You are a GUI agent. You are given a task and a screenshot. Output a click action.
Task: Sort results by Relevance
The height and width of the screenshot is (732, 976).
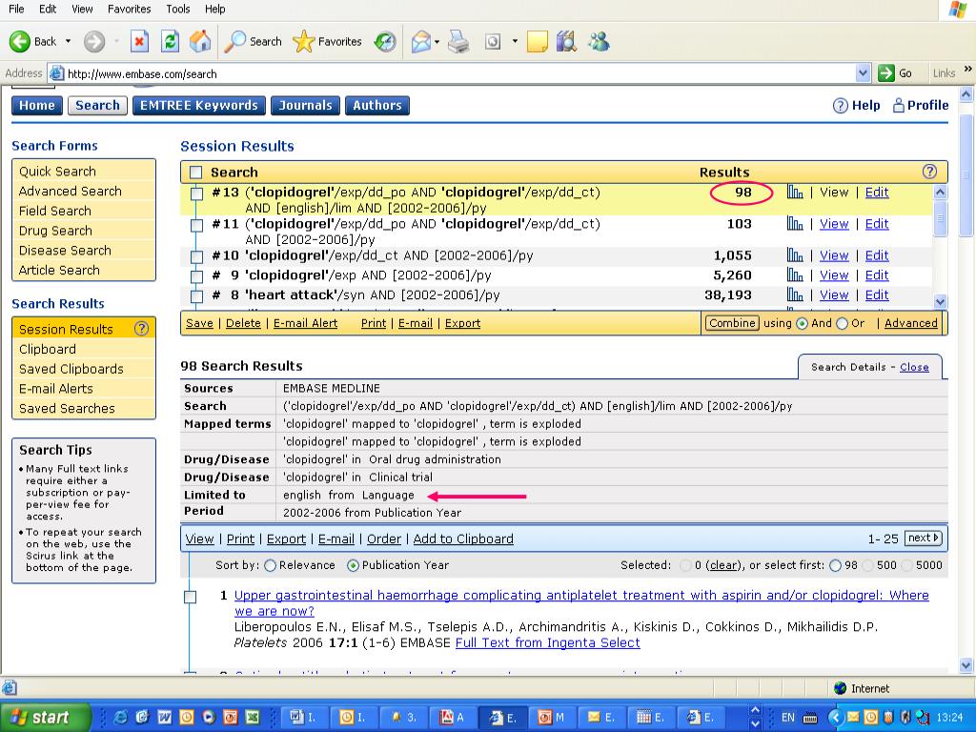pos(270,566)
